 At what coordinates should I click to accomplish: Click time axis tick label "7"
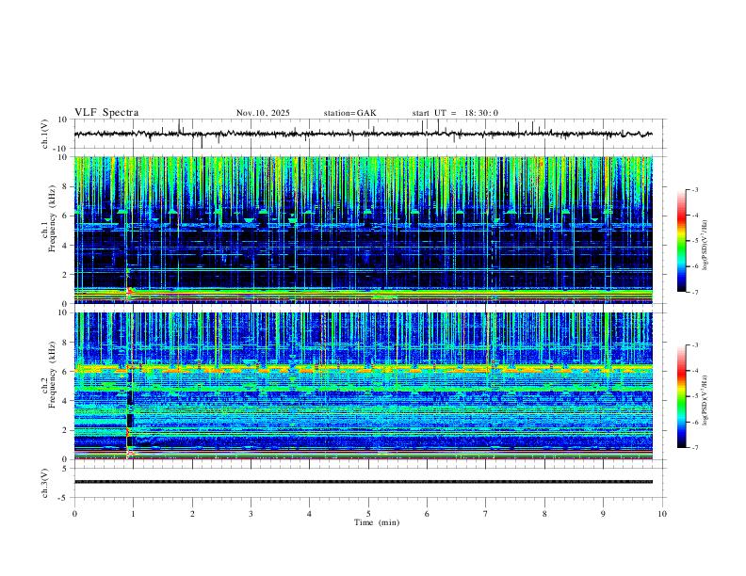(x=486, y=514)
